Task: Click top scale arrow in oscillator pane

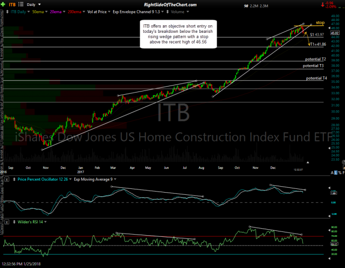Action: 329,188
